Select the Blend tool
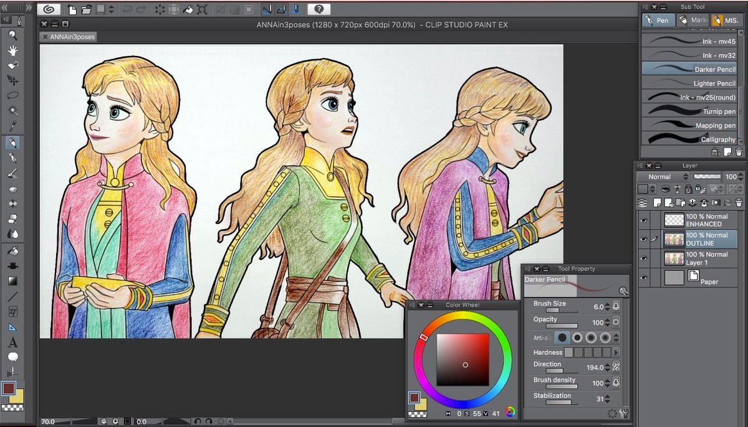 [12, 235]
